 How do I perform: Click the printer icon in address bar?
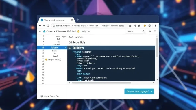click(x=130, y=26)
